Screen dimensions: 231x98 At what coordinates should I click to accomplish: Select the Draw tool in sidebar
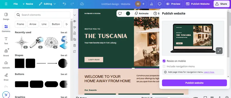coord(6,77)
